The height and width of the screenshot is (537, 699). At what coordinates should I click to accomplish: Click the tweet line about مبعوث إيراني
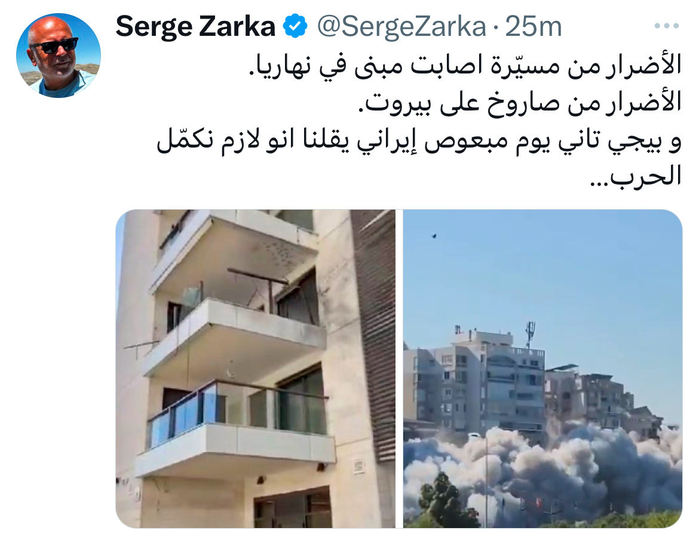[419, 140]
